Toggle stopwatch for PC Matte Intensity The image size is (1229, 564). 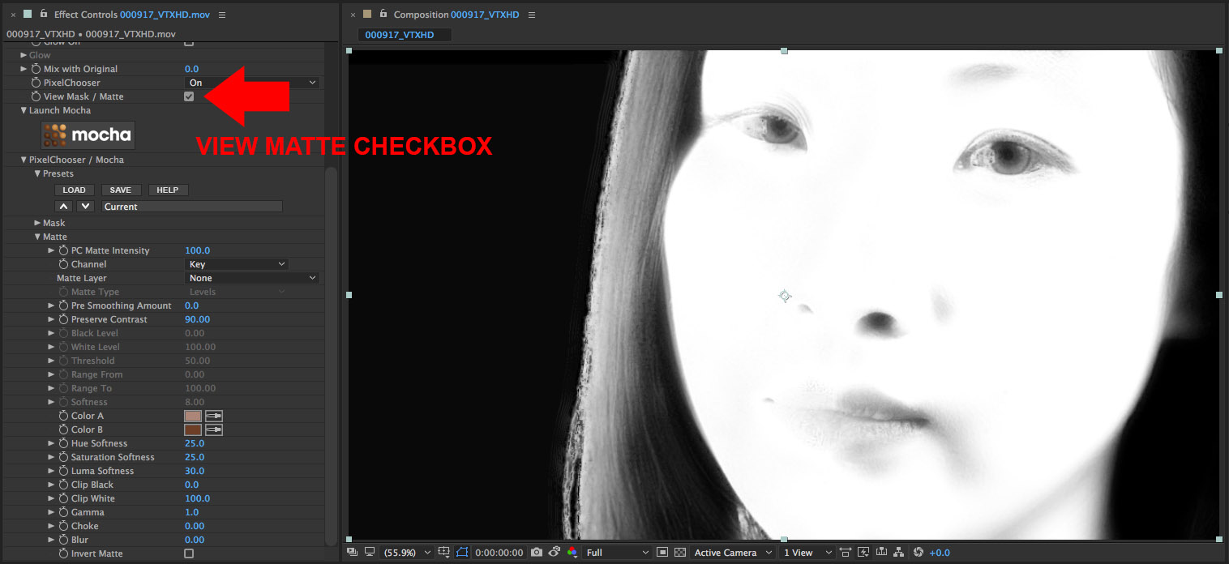point(63,250)
